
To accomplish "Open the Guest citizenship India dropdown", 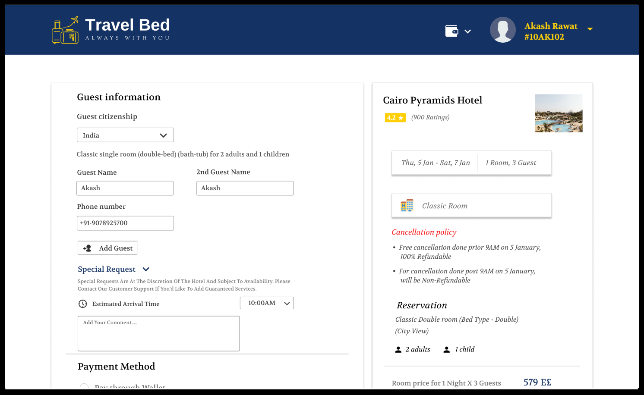I will 125,135.
